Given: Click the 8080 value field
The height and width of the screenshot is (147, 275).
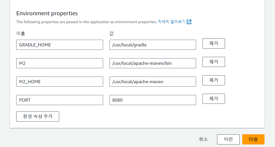Looking at the screenshot, I should click(152, 100).
